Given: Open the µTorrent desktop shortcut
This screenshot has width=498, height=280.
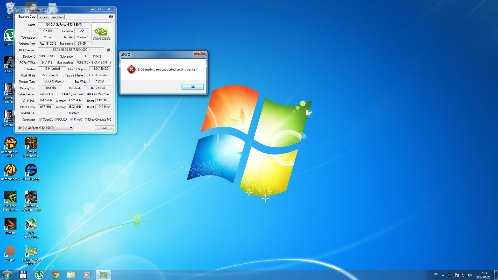Looking at the screenshot, I should coord(9,38).
